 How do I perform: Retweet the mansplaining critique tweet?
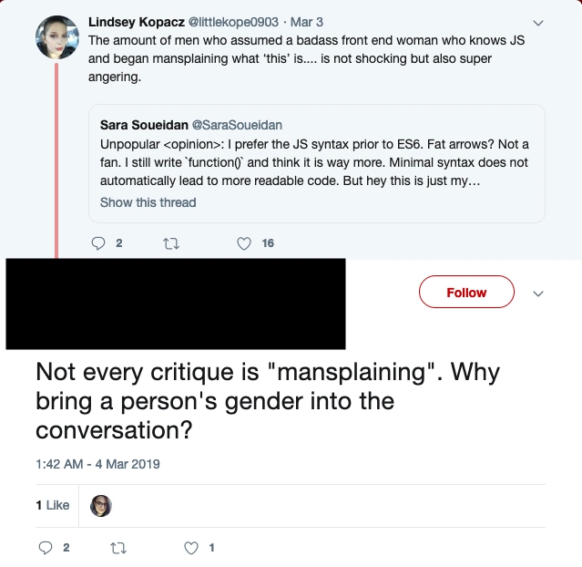pyautogui.click(x=118, y=548)
